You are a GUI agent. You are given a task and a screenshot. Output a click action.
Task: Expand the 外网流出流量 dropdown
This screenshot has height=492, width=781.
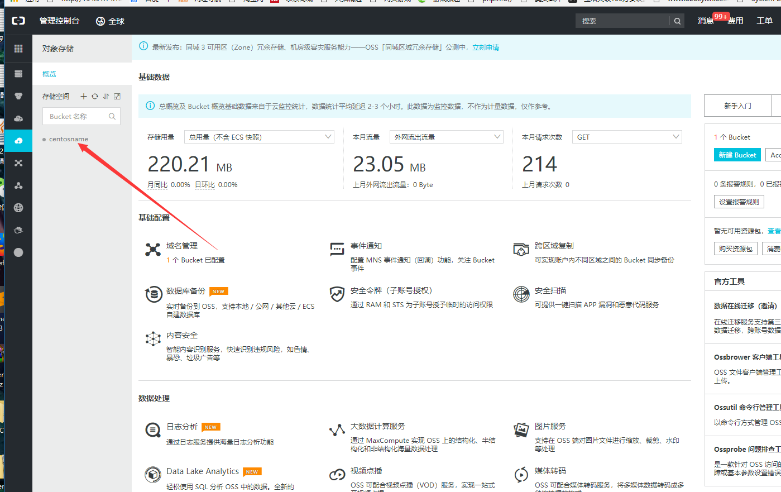tap(447, 137)
